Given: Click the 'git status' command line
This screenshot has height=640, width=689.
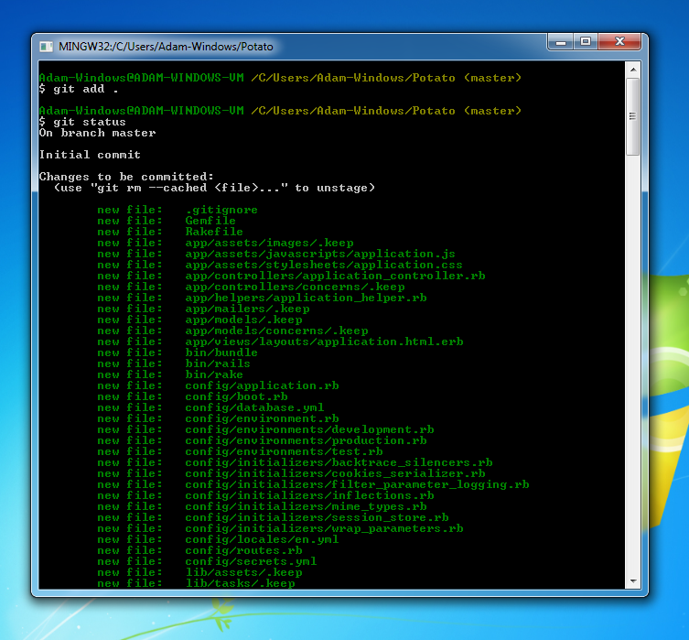Looking at the screenshot, I should pos(82,122).
